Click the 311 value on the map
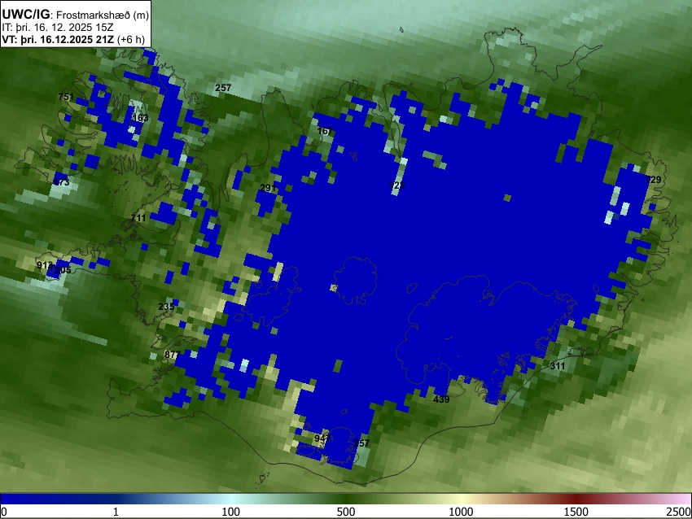The image size is (692, 519). pos(558,365)
